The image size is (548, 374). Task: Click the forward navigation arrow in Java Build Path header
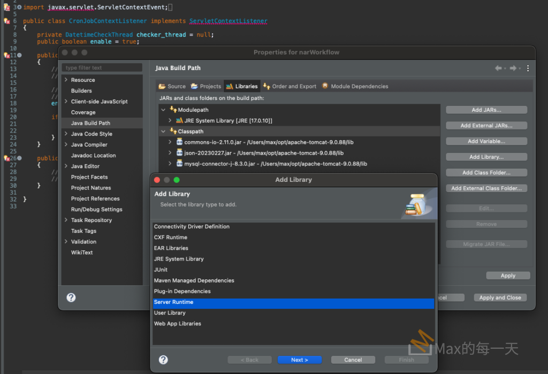(x=513, y=68)
